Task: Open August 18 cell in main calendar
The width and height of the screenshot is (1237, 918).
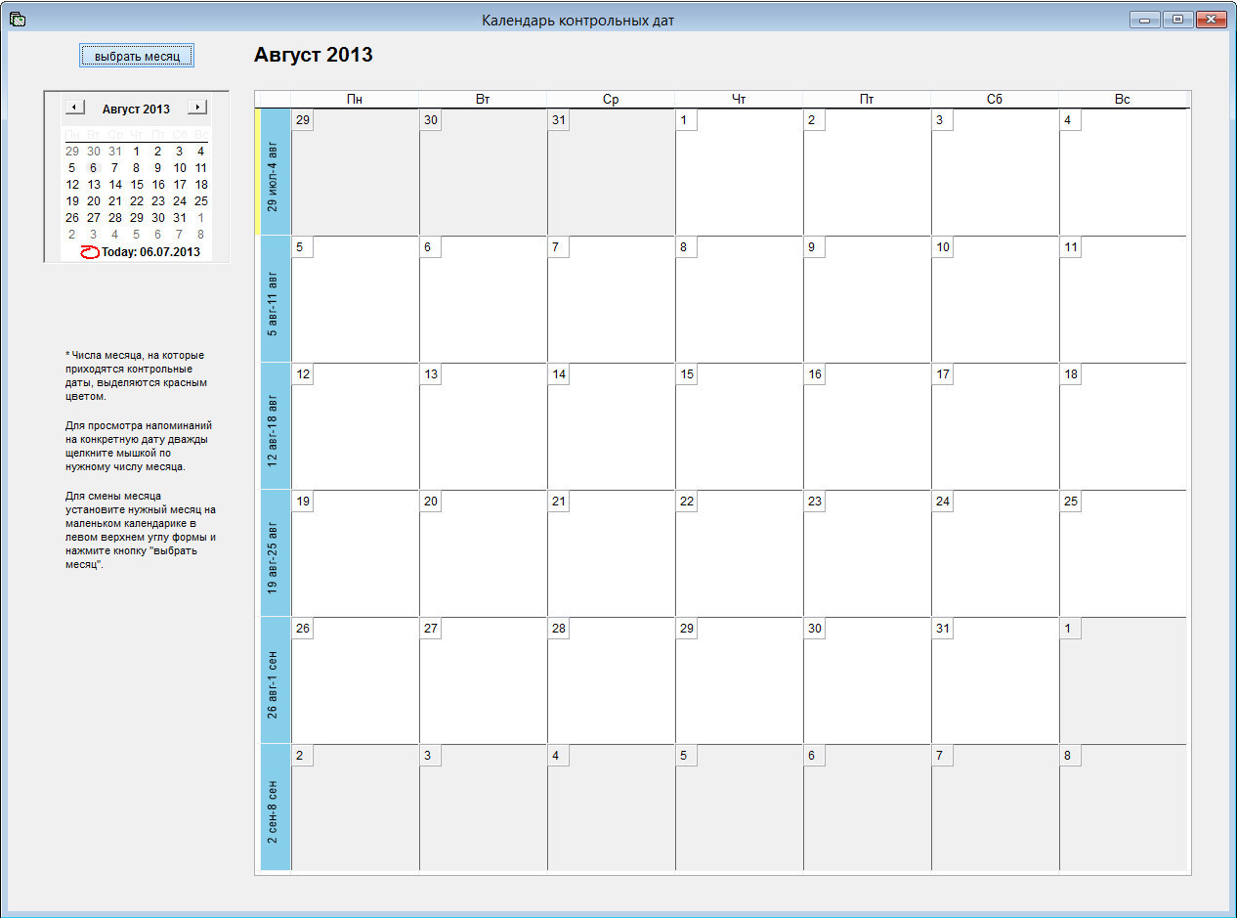Action: 1123,426
